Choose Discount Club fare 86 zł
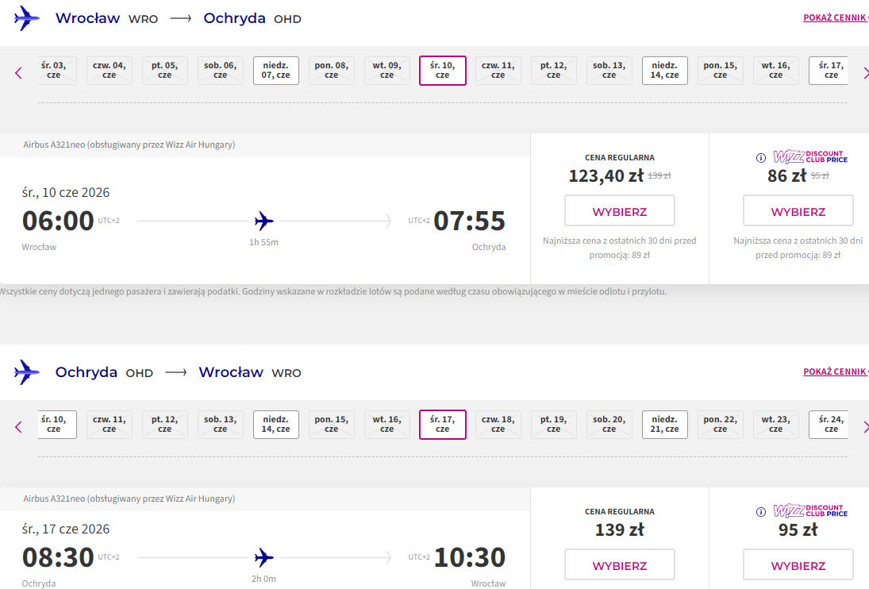 coord(798,210)
